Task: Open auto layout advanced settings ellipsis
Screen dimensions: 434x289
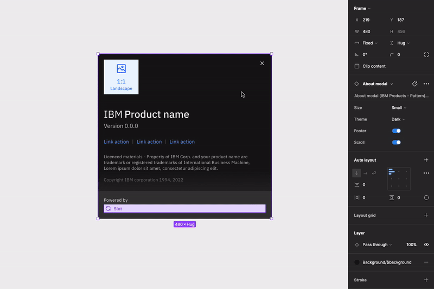Action: coord(426,173)
